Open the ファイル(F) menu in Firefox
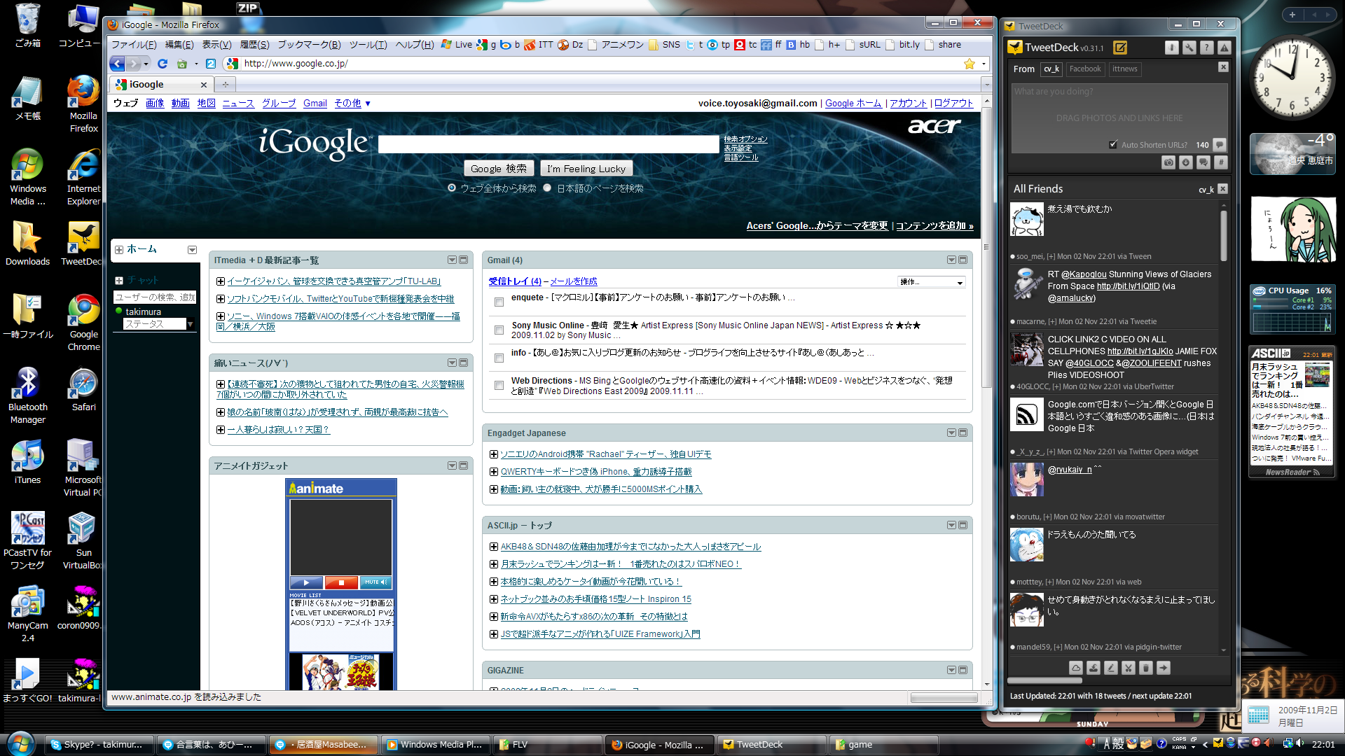This screenshot has height=756, width=1345. pos(134,44)
